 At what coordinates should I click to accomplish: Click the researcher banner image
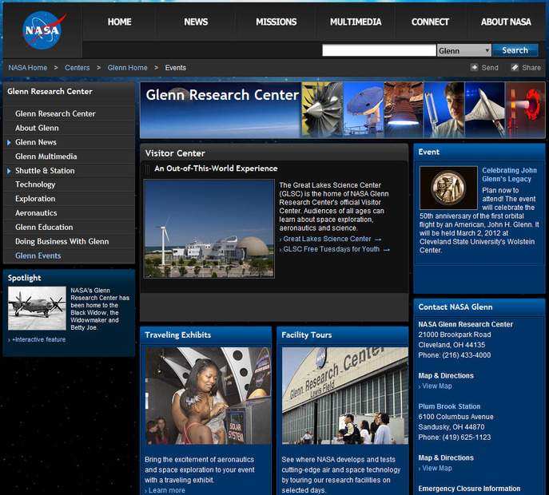tap(444, 110)
